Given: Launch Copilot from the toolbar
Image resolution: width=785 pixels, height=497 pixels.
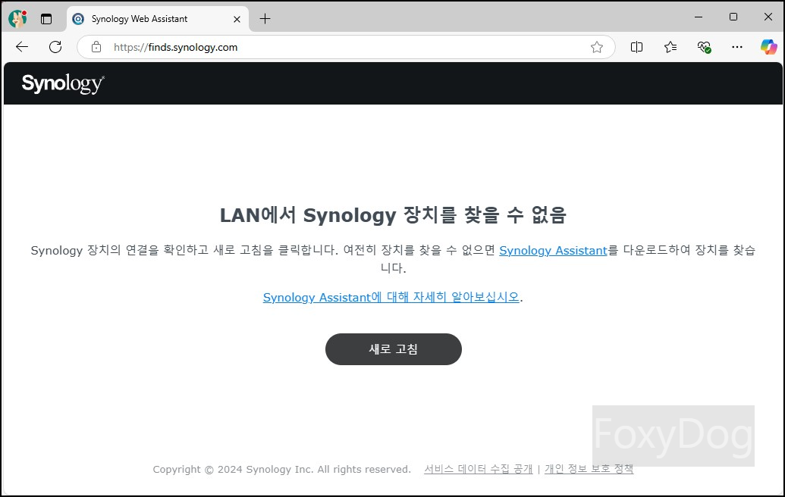Looking at the screenshot, I should pyautogui.click(x=768, y=47).
